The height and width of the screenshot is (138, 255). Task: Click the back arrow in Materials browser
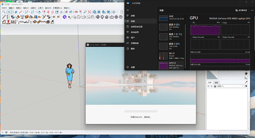208,86
